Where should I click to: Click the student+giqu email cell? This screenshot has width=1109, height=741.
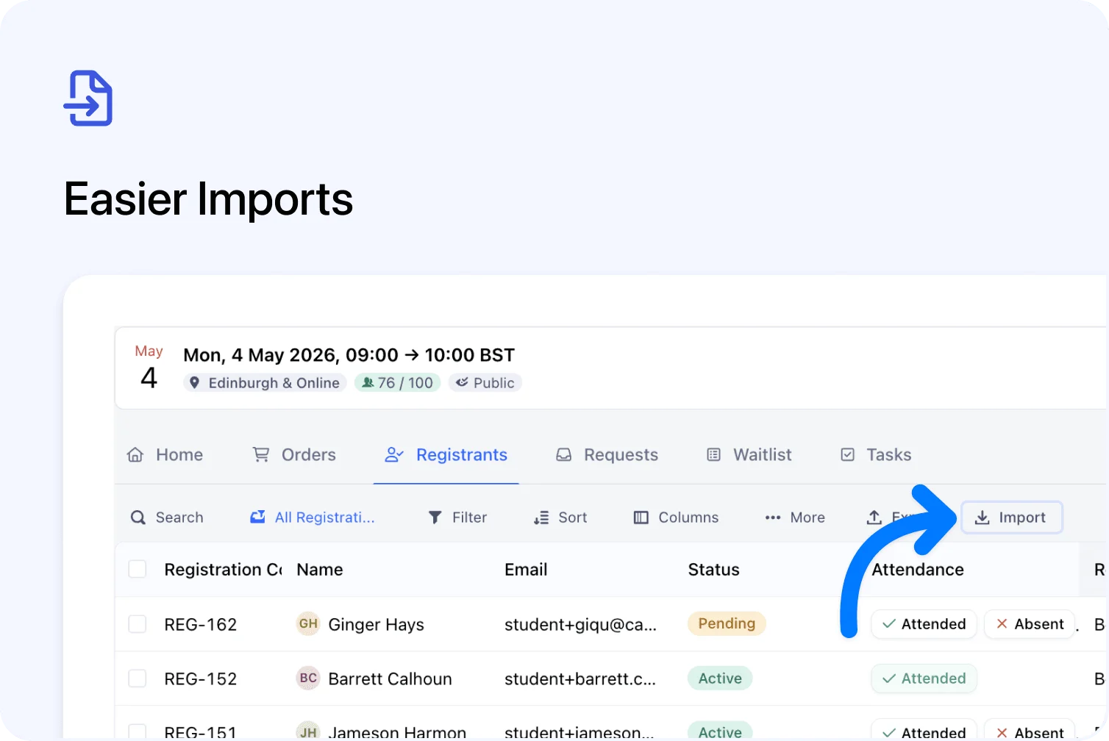[580, 625]
